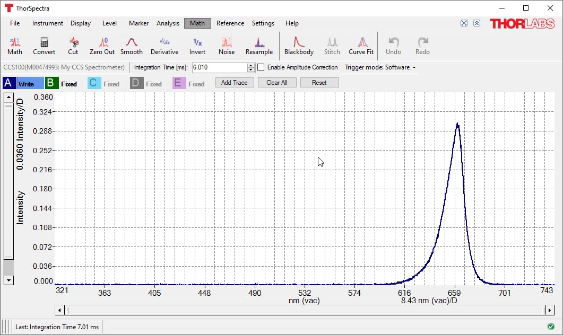Open the File menu

(x=15, y=23)
